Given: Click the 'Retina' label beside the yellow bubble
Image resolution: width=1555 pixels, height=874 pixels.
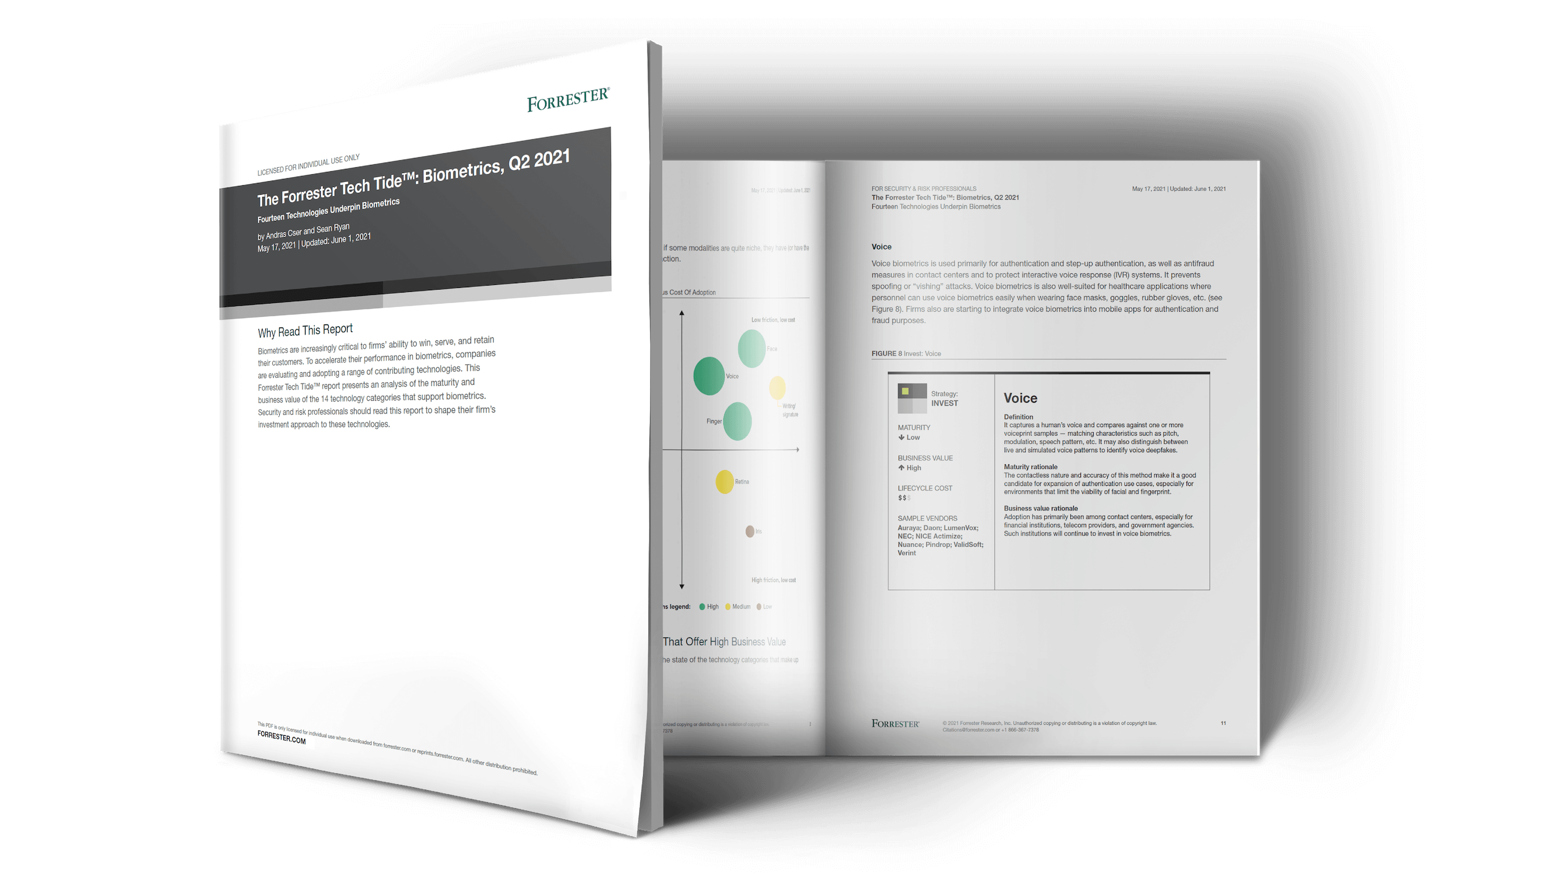Looking at the screenshot, I should pyautogui.click(x=742, y=482).
